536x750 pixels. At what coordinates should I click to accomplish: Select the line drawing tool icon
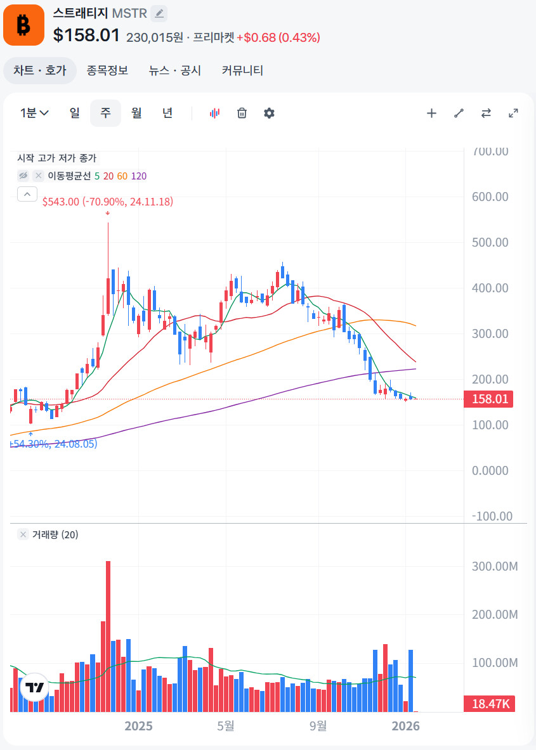pos(459,113)
